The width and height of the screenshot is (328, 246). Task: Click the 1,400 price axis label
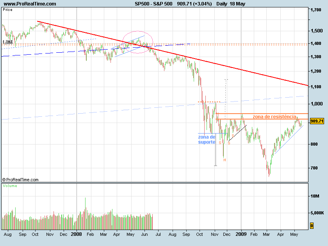[x=316, y=43]
